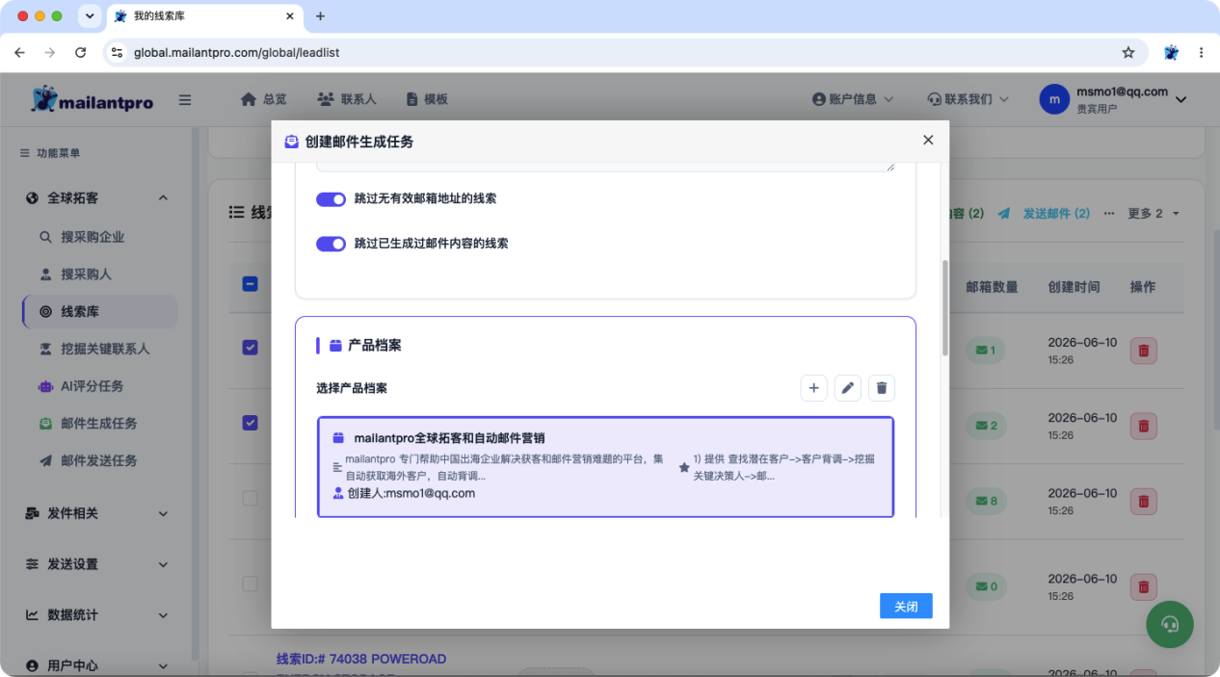Click the 线索库 target icon
This screenshot has height=677, width=1220.
pos(45,312)
